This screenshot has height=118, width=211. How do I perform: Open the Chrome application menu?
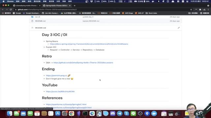10,1
